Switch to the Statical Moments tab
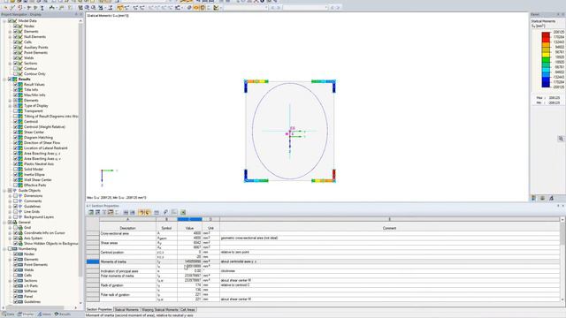 tap(126, 310)
